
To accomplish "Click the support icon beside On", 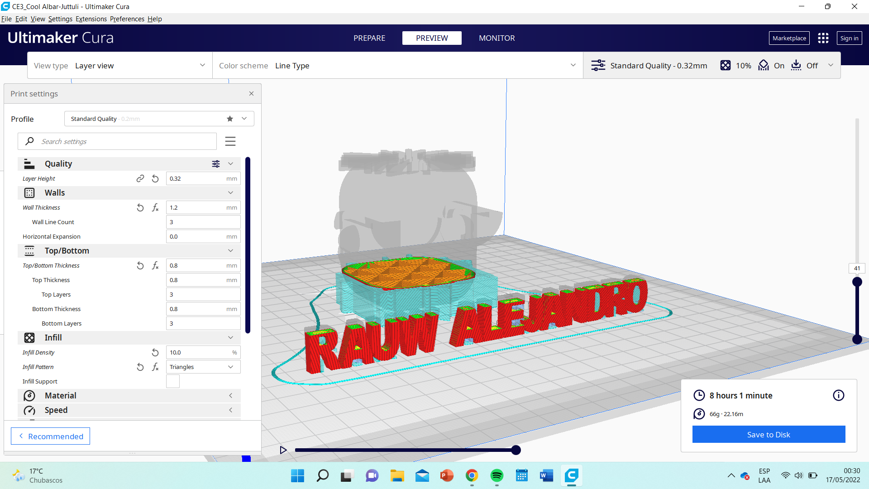I will 764,65.
